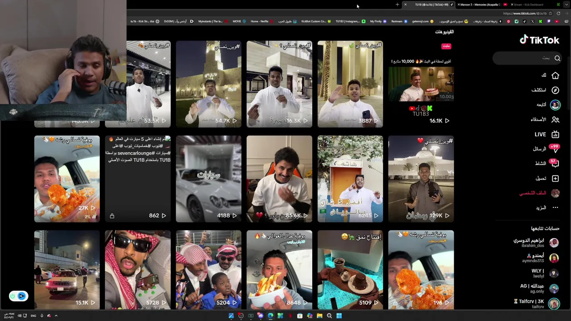Open taskbar search magnifier
The image size is (571, 321).
329,316
